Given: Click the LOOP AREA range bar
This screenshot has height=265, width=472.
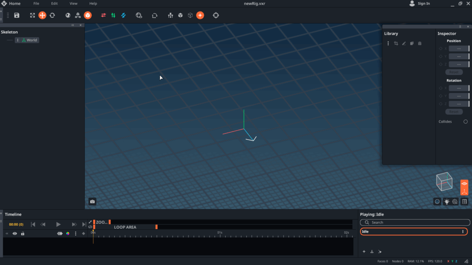Looking at the screenshot, I should [x=125, y=227].
